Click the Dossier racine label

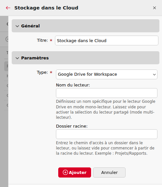tap(72, 126)
